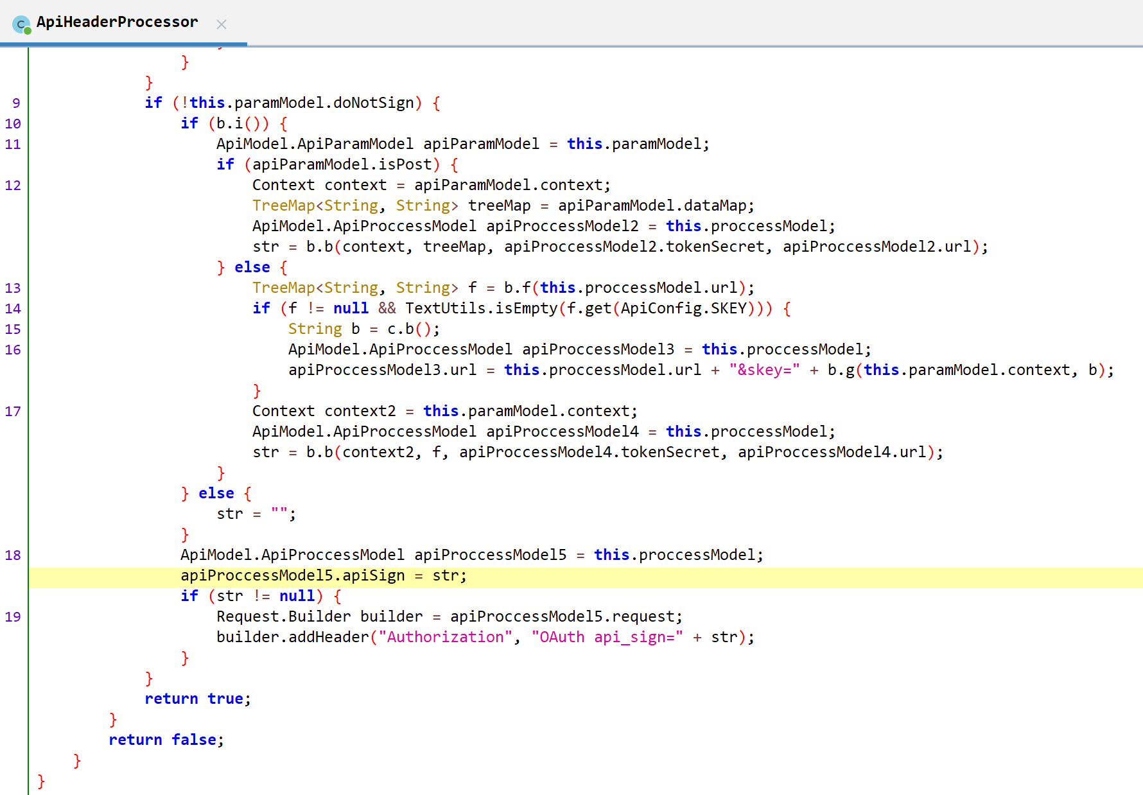
Task: Click the str = "" assignment
Action: [x=256, y=514]
